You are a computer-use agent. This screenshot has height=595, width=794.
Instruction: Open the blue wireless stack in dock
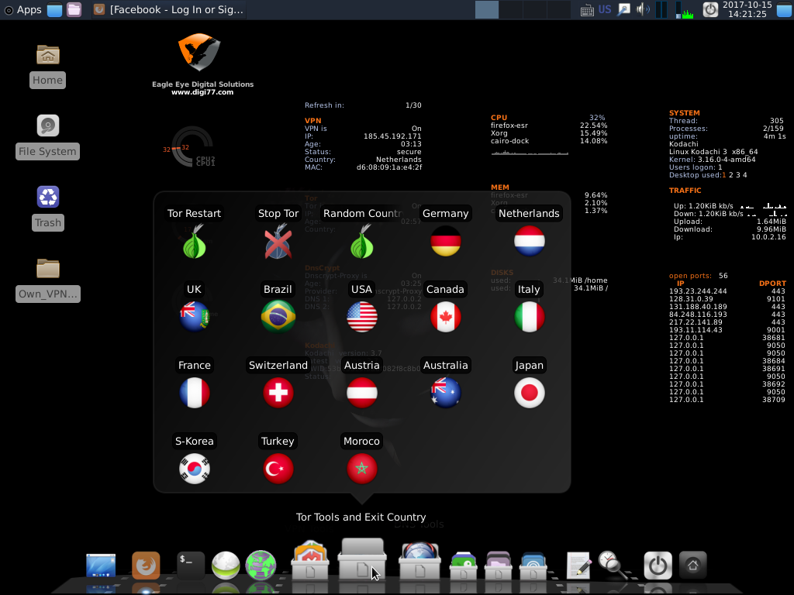coord(533,566)
